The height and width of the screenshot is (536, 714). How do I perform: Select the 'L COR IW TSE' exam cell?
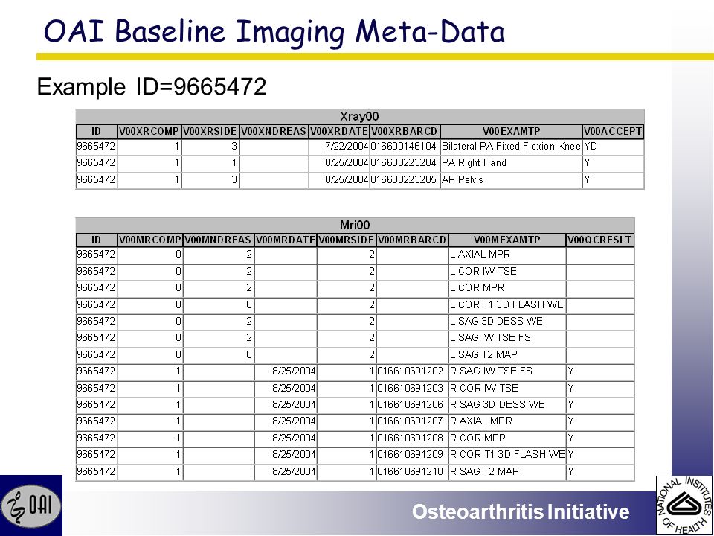(x=507, y=272)
